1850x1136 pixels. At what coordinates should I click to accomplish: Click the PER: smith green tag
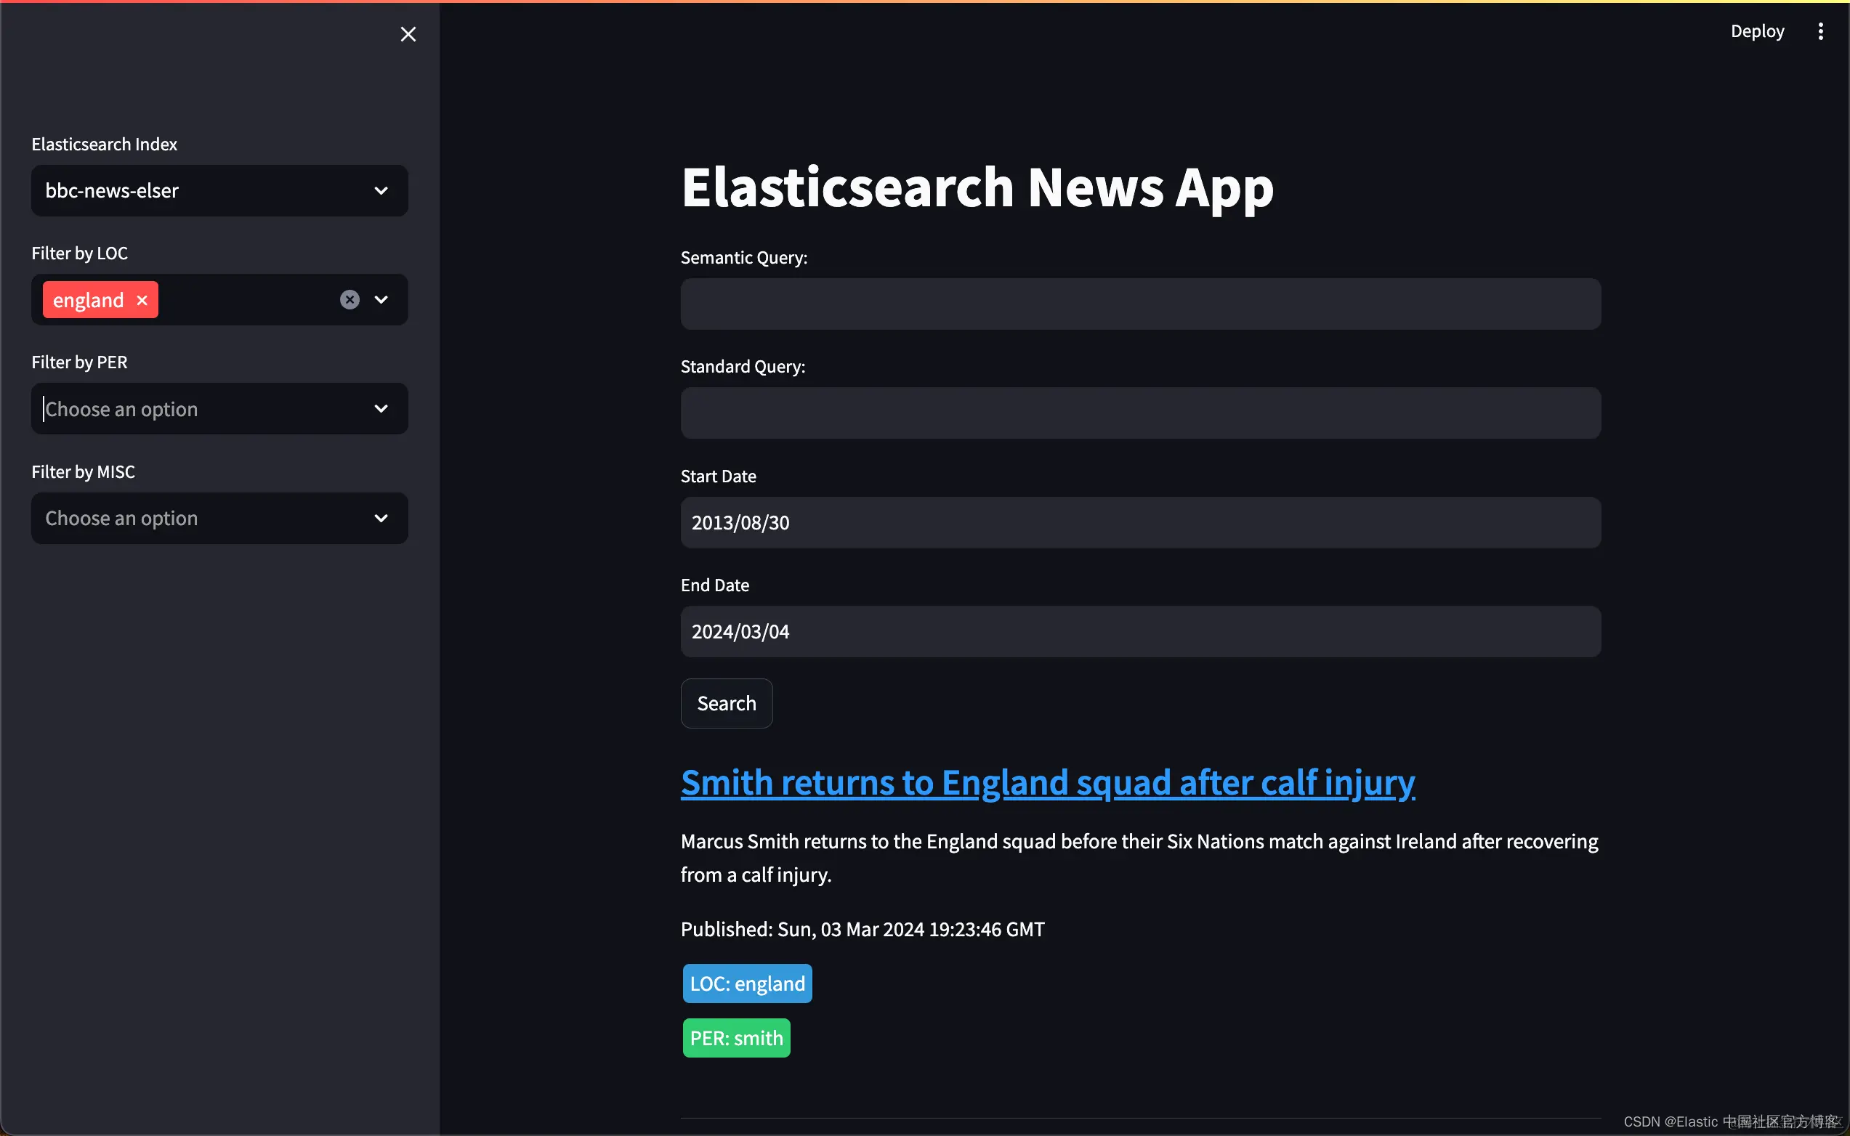point(735,1037)
